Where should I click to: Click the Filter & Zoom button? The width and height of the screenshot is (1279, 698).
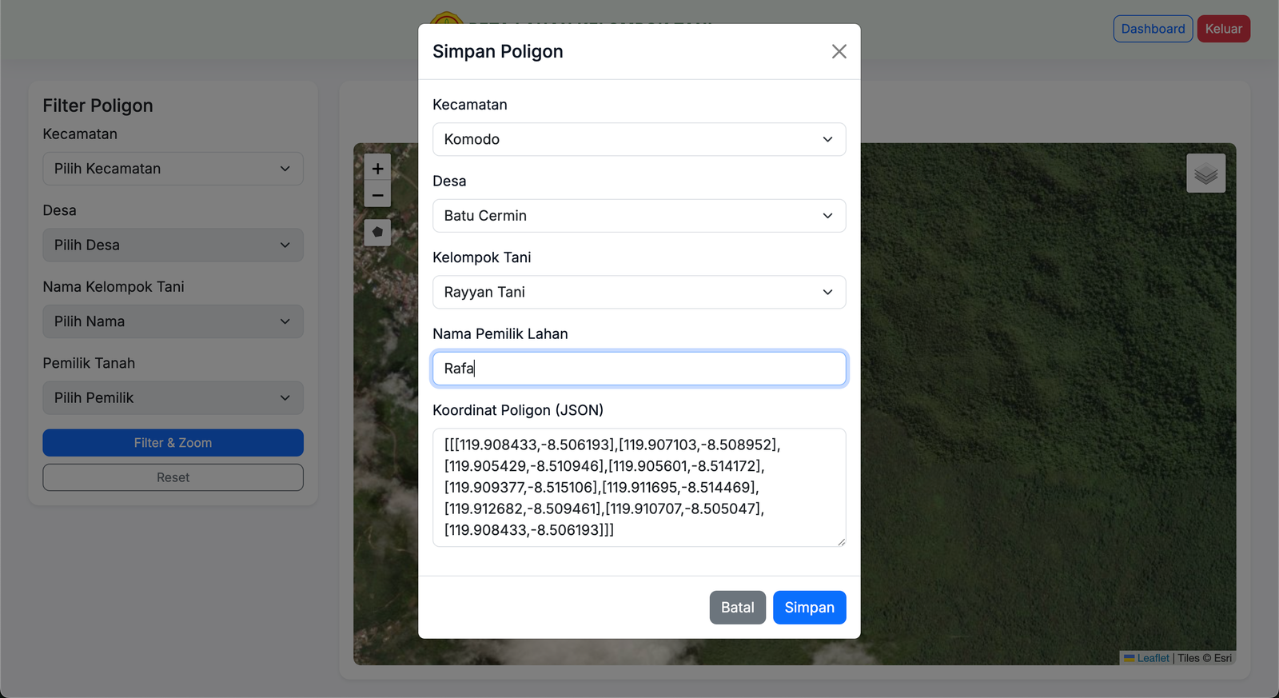point(173,443)
